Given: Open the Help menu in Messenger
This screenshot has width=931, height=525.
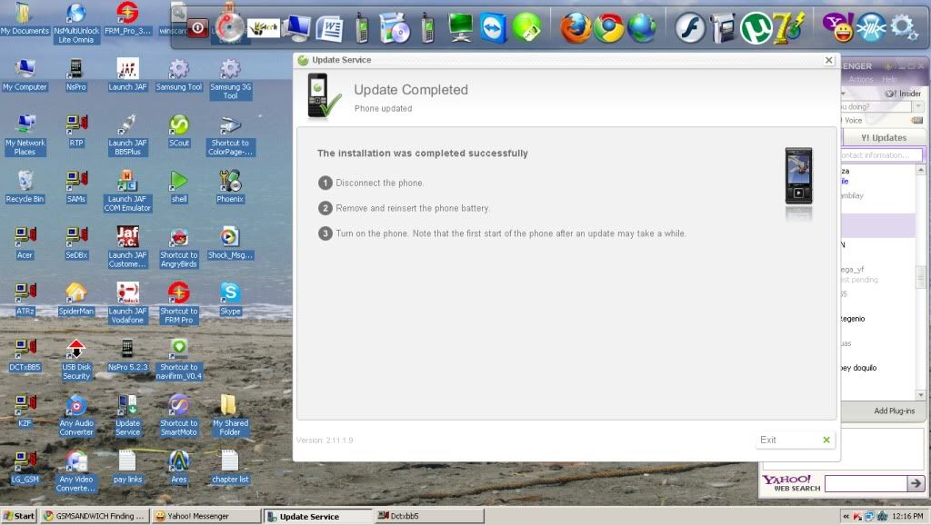Looking at the screenshot, I should point(889,80).
